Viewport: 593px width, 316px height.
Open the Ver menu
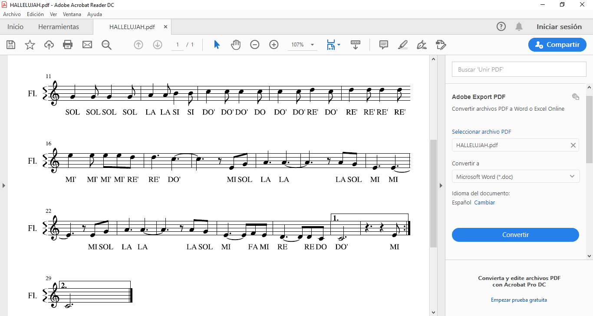coord(53,14)
